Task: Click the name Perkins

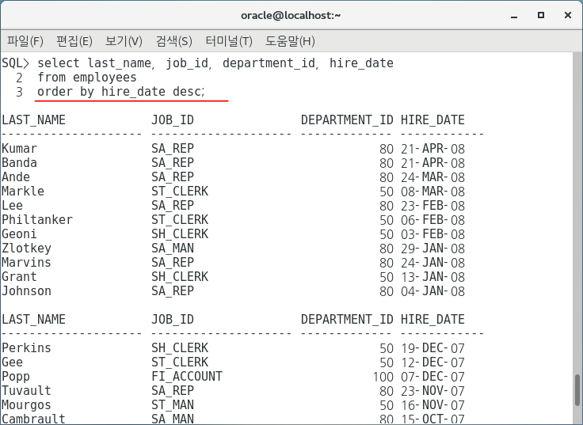Action: [x=26, y=347]
